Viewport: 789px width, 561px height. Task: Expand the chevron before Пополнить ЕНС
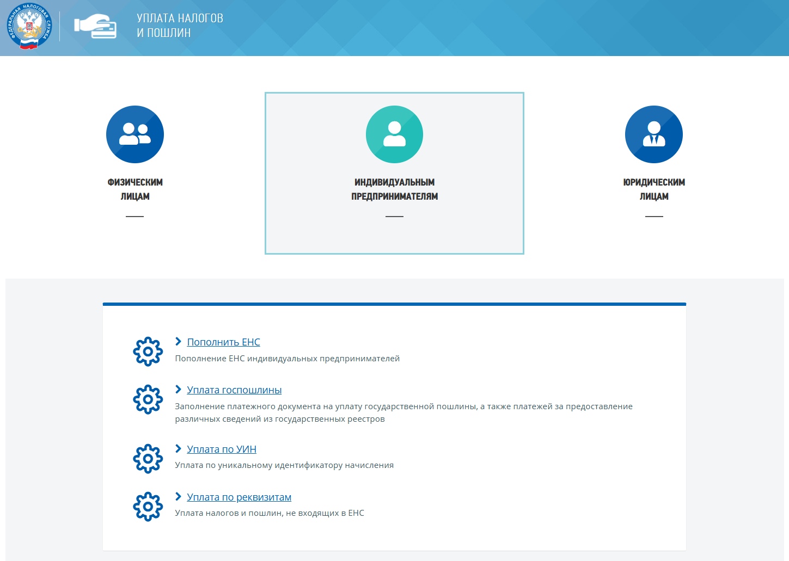pyautogui.click(x=178, y=342)
